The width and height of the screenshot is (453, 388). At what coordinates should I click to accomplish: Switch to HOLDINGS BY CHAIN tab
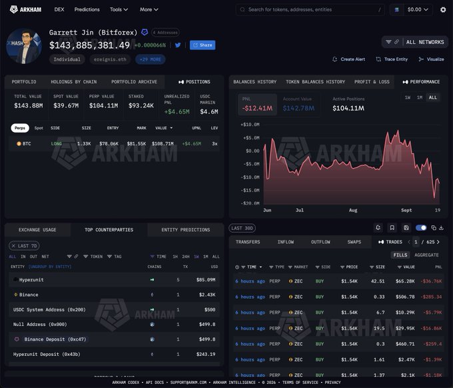[74, 82]
